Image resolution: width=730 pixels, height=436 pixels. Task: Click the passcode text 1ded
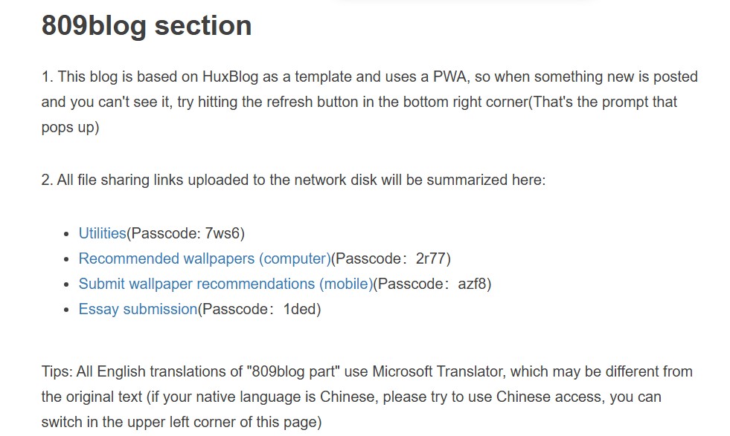click(300, 309)
